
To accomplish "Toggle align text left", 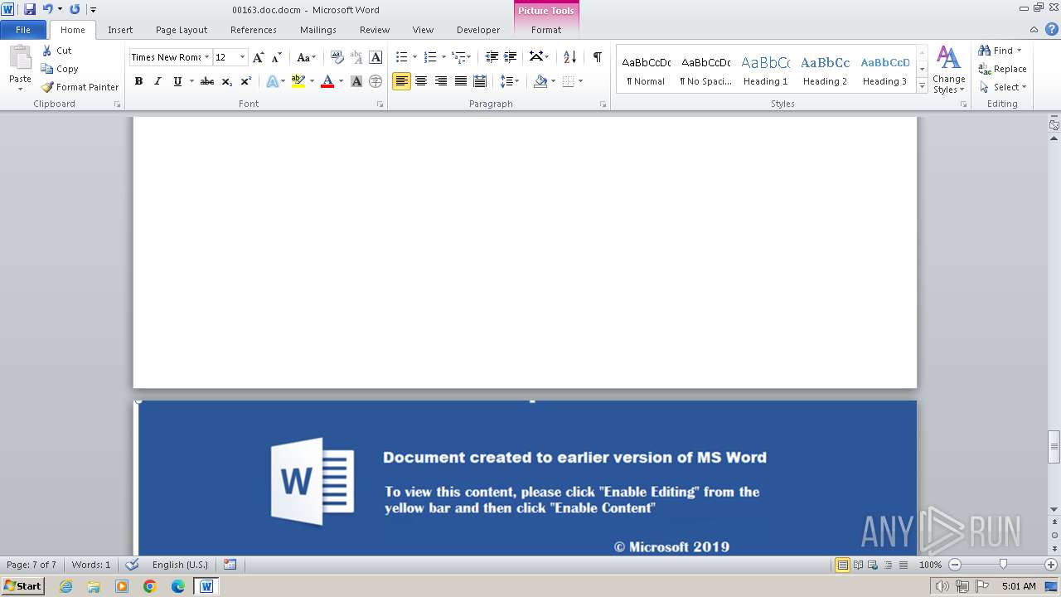I will coord(401,81).
